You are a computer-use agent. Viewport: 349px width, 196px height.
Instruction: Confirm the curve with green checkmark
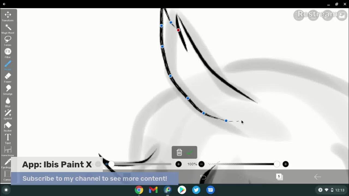pos(189,152)
